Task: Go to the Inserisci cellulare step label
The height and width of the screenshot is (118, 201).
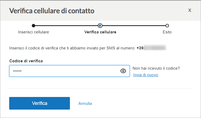Action: coord(33,32)
